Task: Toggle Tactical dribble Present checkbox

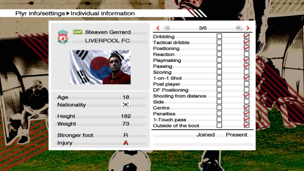Action: point(247,42)
